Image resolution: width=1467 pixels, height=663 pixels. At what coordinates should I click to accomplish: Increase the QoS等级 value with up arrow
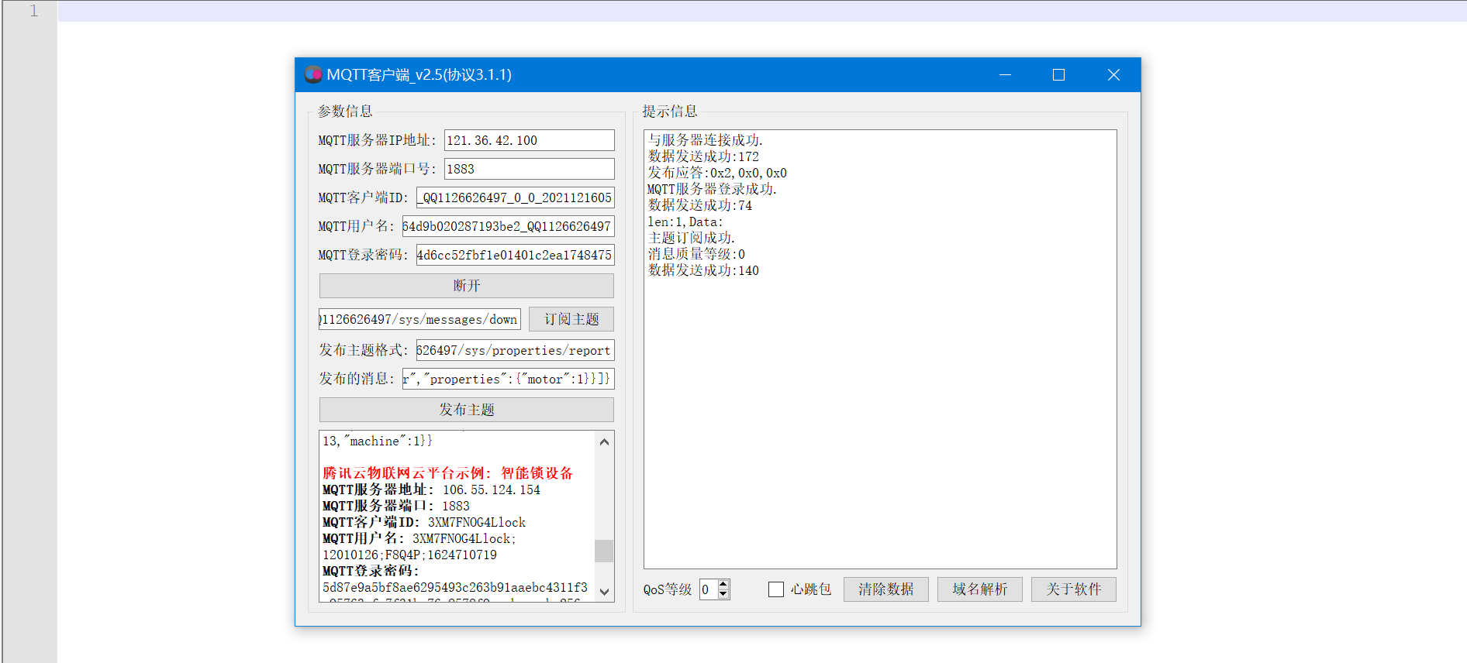(x=723, y=585)
